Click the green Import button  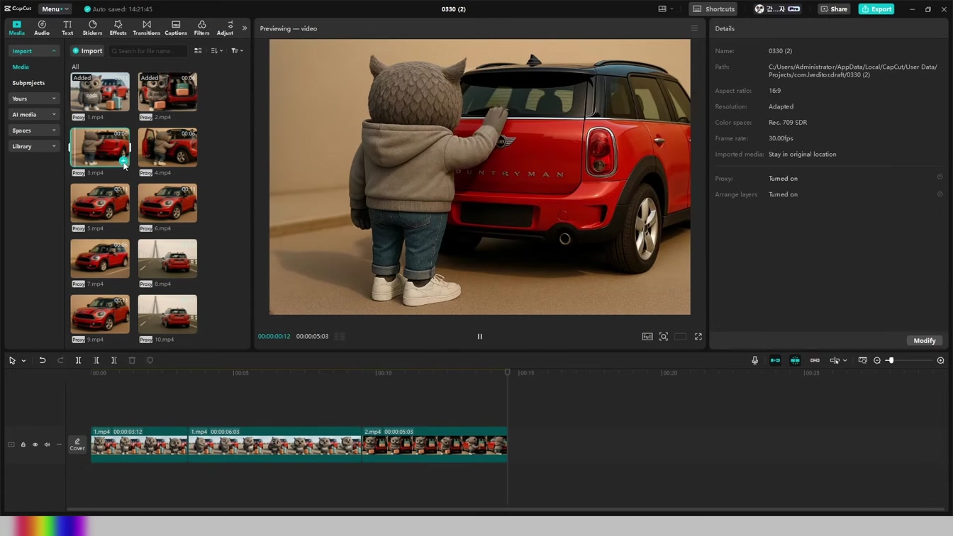coord(87,51)
